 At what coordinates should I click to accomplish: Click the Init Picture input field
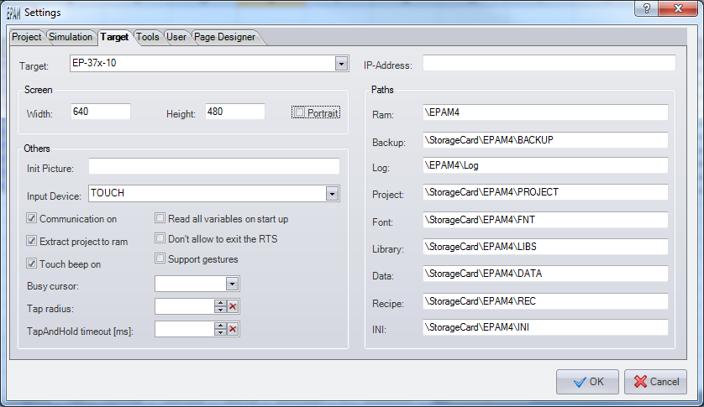214,166
